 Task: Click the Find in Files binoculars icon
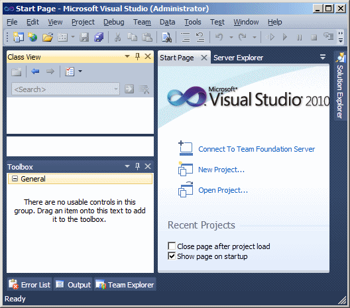(x=166, y=37)
